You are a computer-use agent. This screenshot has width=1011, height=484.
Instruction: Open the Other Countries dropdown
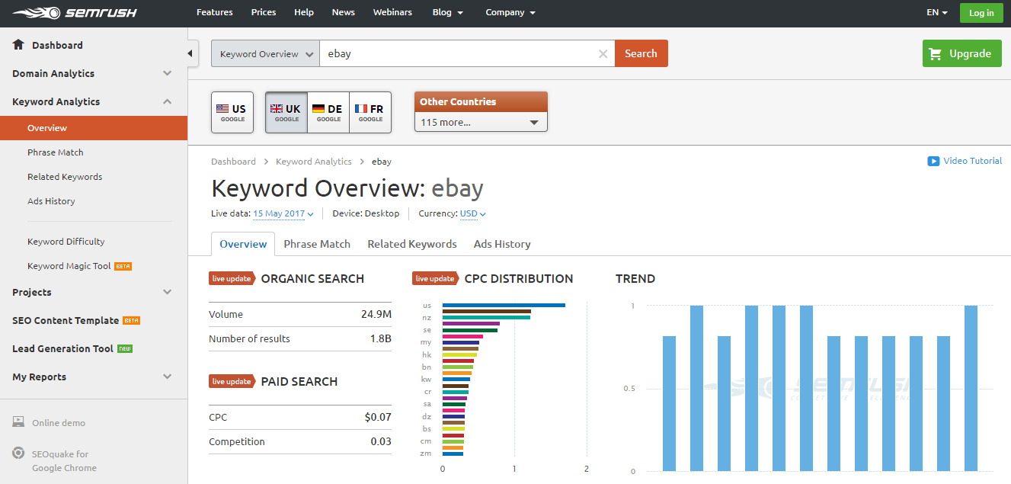coord(481,122)
